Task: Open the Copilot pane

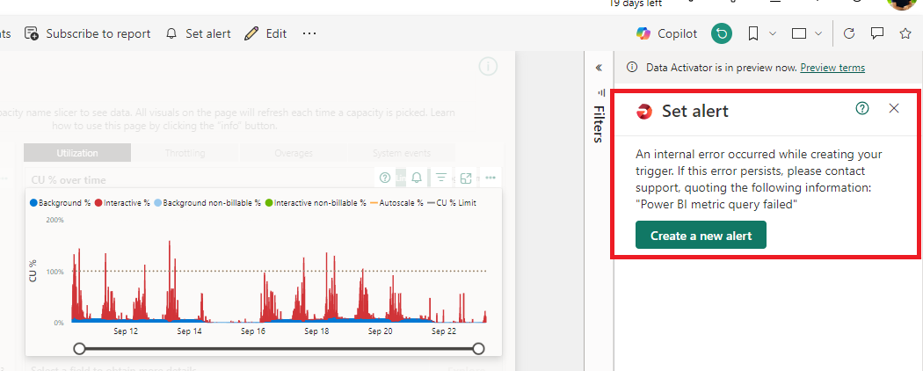Action: click(666, 33)
